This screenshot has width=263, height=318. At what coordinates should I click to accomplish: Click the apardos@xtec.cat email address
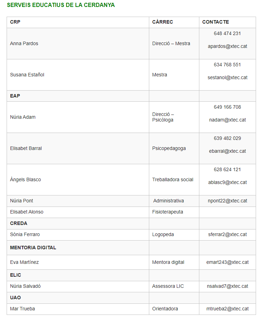click(228, 46)
